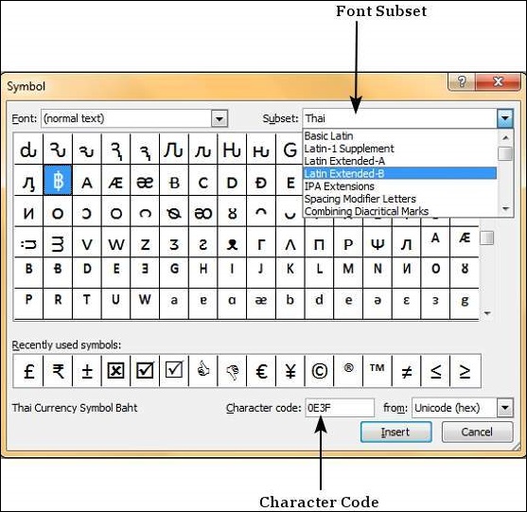Image resolution: width=527 pixels, height=512 pixels.
Task: Click the Subset field showing Thai
Action: (x=400, y=118)
